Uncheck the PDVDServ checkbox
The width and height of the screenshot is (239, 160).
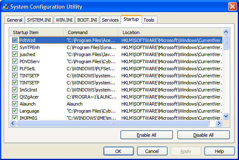15,62
